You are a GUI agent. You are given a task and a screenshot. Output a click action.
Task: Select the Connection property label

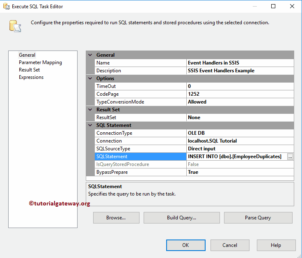(140, 141)
